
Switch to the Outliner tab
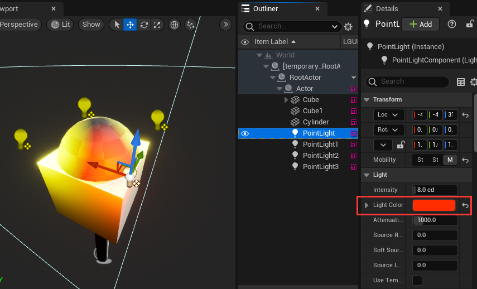[x=266, y=8]
